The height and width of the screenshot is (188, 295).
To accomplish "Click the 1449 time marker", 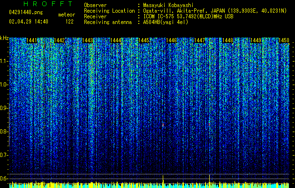I will (256, 40).
